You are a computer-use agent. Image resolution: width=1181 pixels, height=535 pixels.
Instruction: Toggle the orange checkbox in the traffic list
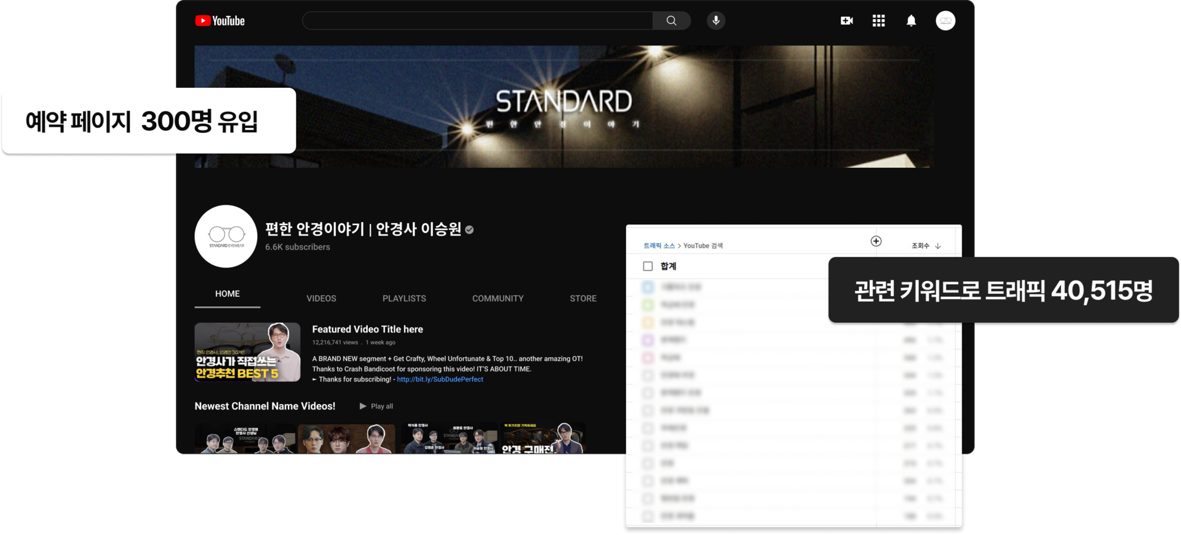pyautogui.click(x=648, y=322)
